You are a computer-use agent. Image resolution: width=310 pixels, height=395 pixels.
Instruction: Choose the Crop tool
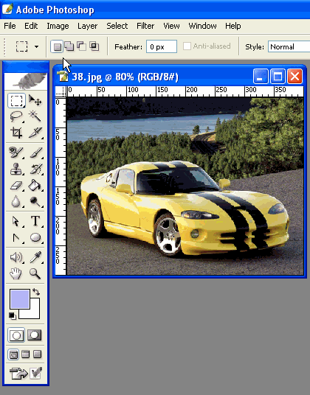(16, 133)
